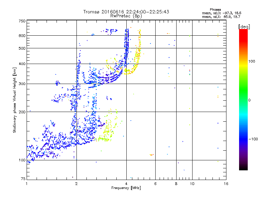Click the orange echo cluster near 5.7 MHz
Screen dimensions: 266x200
tap(152, 155)
